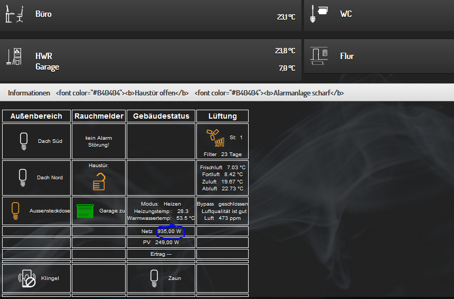Select the Rauchmelder column header
Viewport: 454px width, 299px height.
(99, 116)
